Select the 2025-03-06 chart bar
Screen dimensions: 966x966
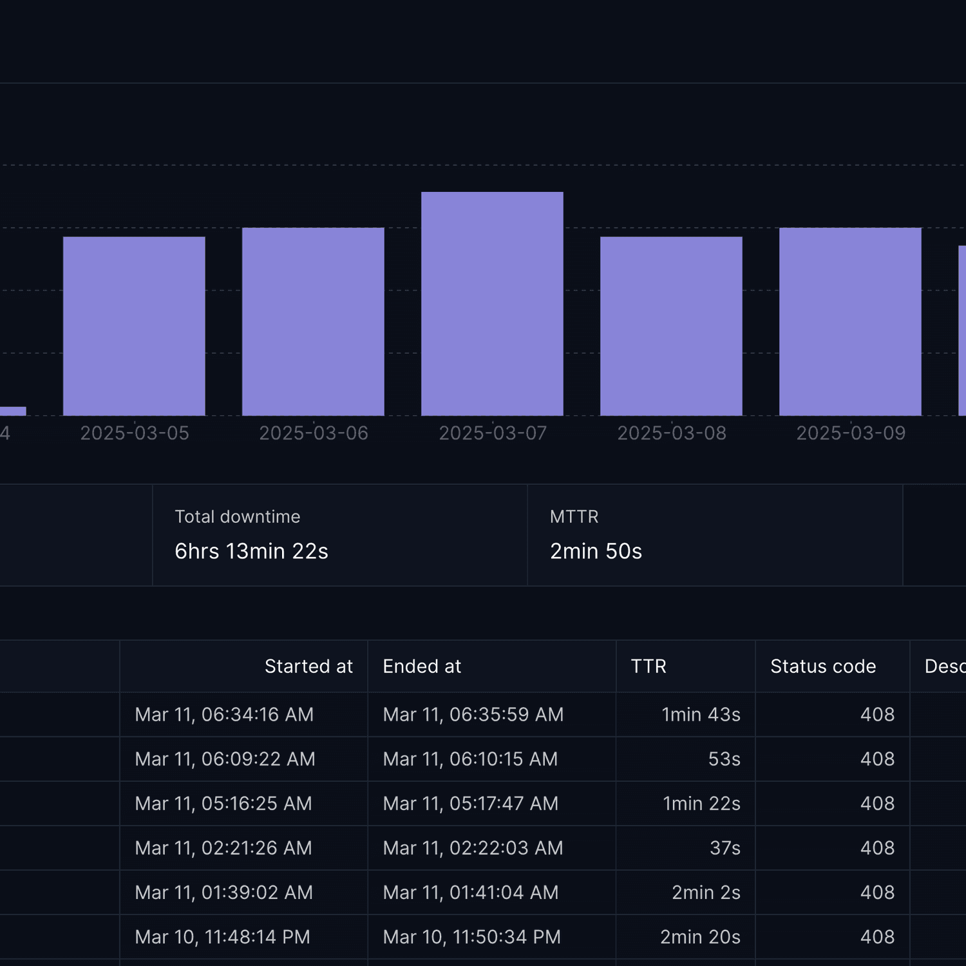[x=313, y=321]
